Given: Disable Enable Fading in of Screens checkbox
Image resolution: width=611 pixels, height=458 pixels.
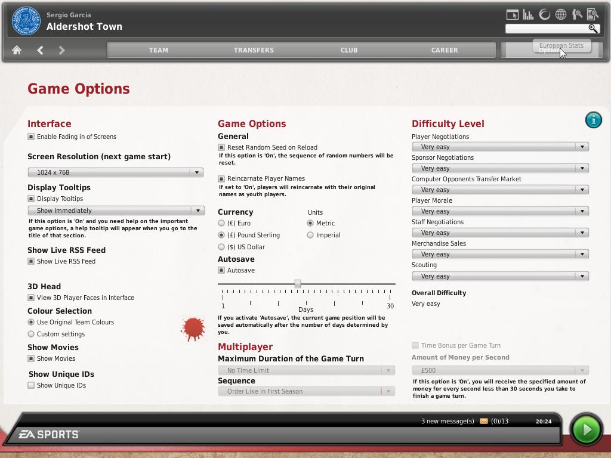Looking at the screenshot, I should 31,137.
